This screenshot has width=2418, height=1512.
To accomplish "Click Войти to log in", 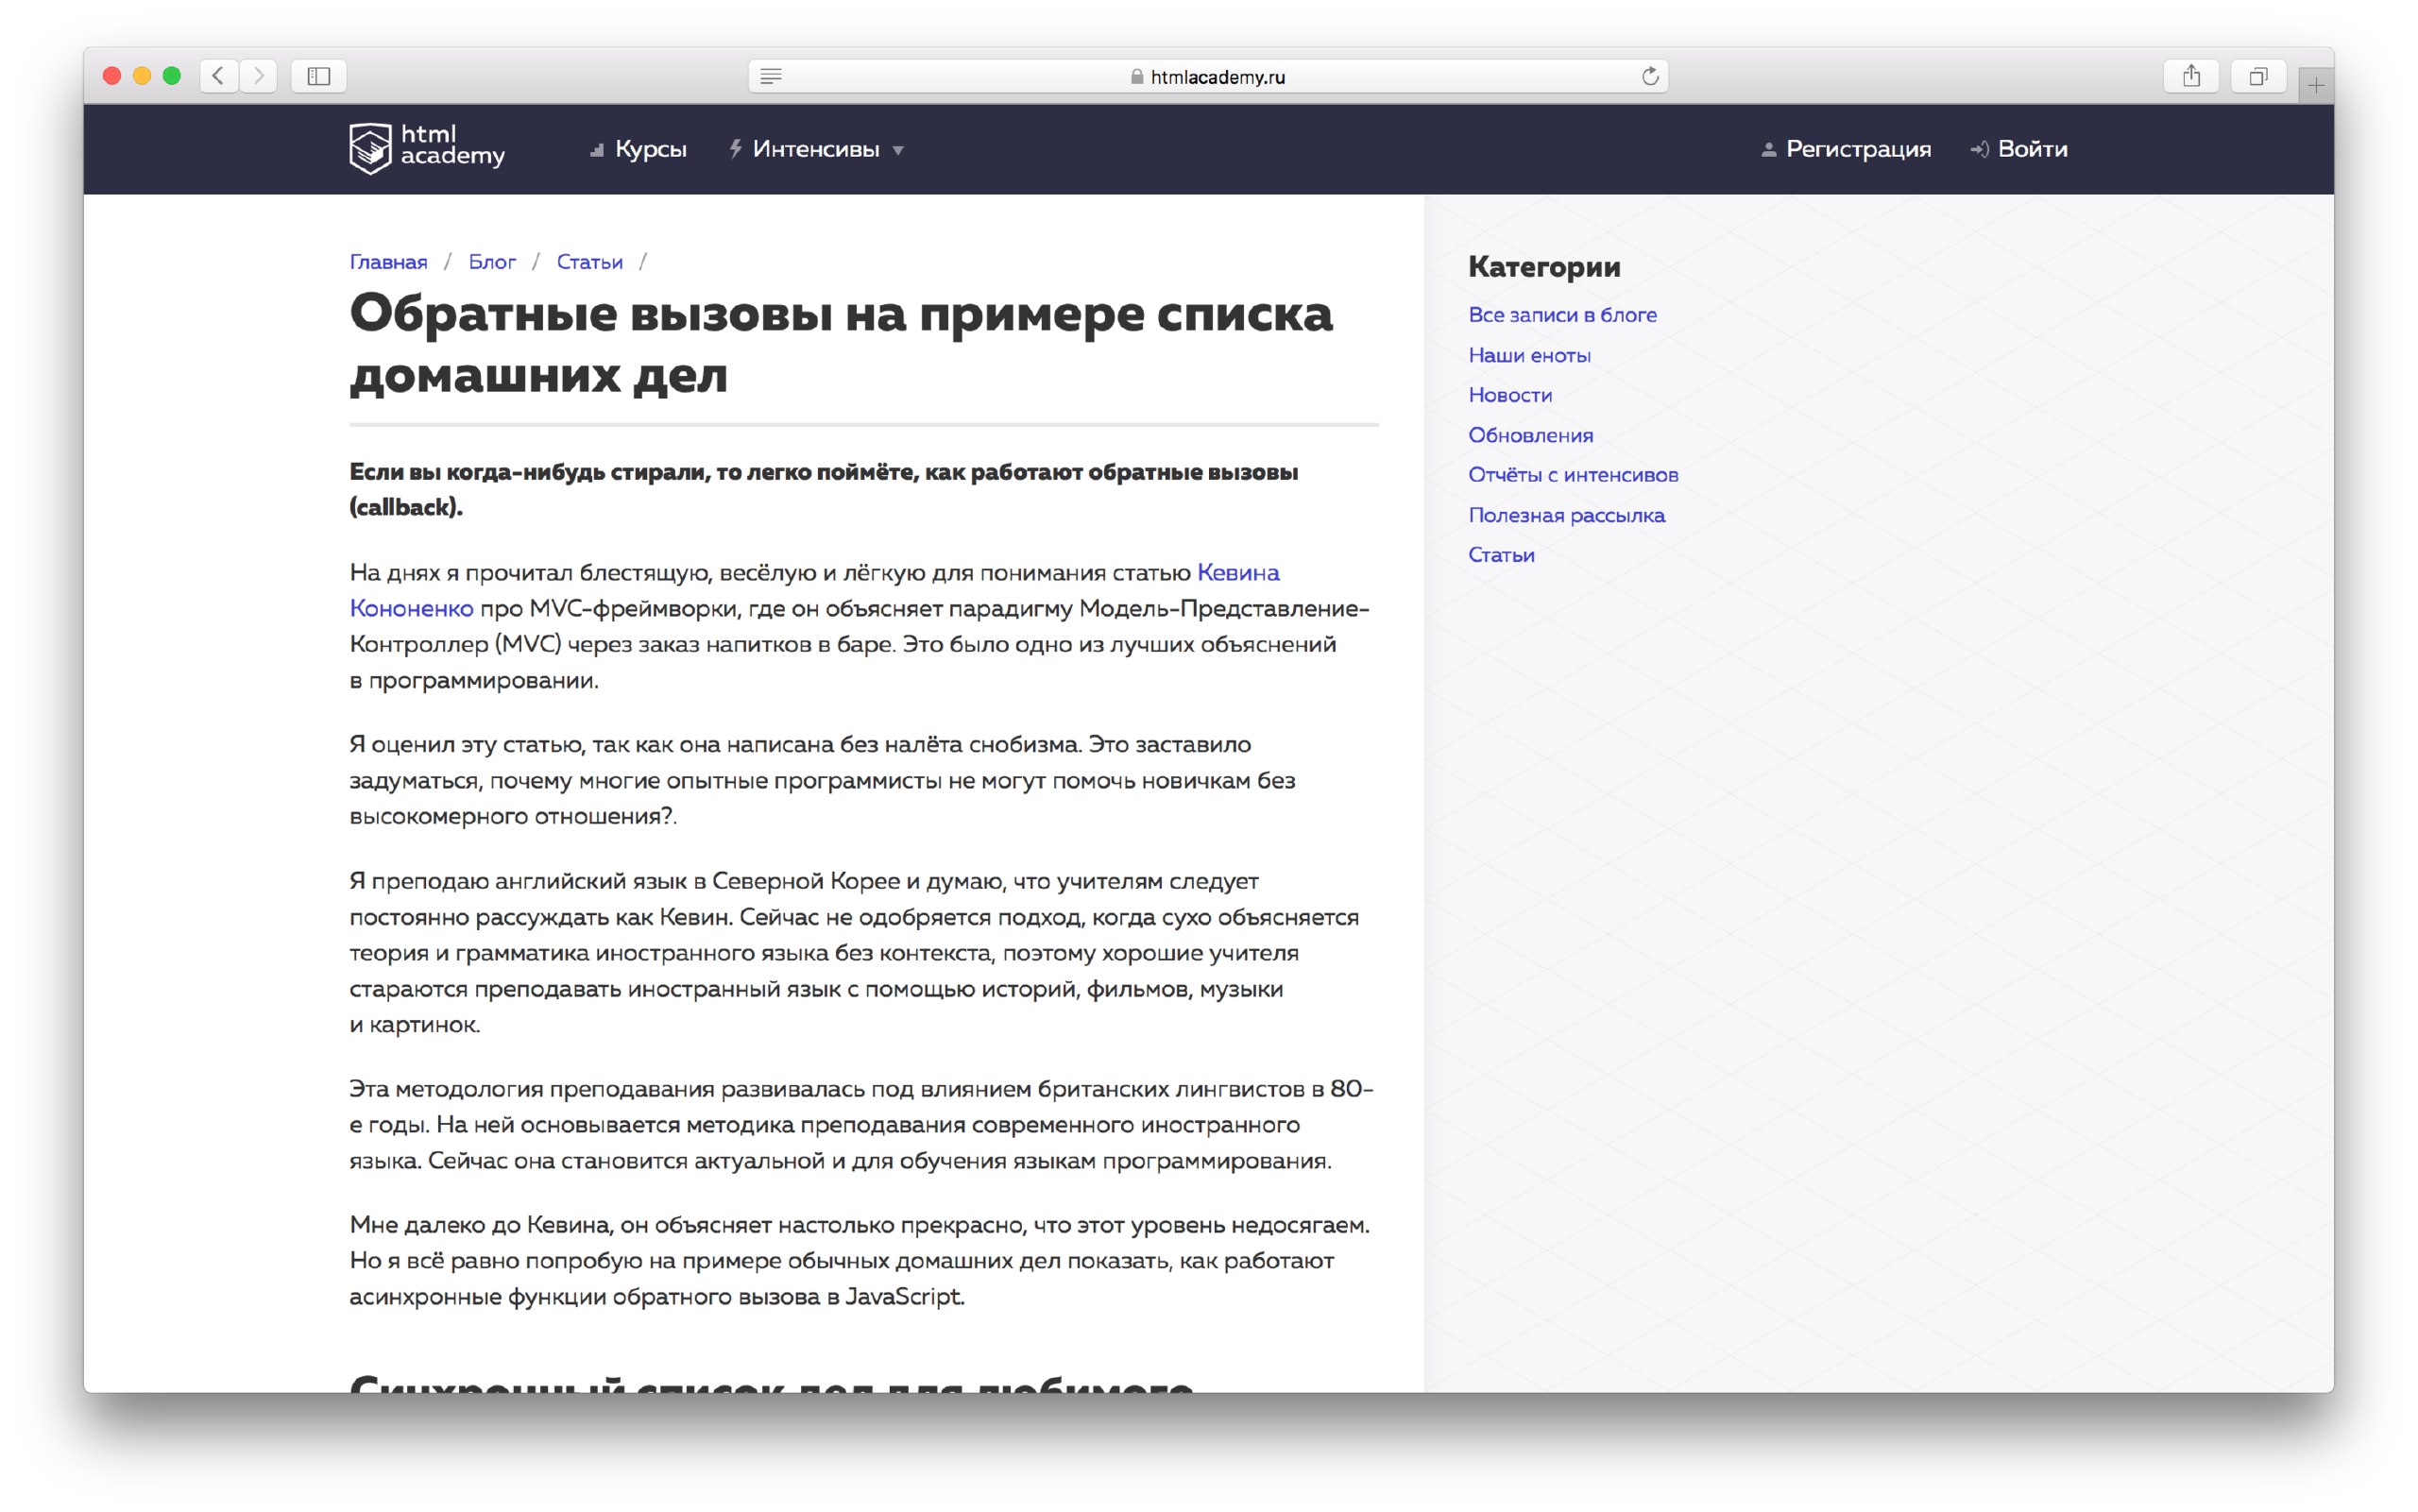I will point(2032,149).
